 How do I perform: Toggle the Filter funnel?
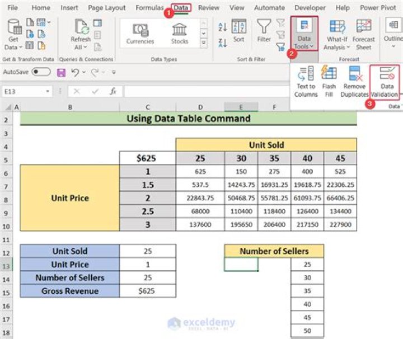(264, 31)
